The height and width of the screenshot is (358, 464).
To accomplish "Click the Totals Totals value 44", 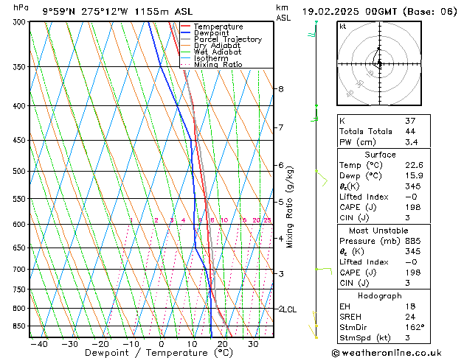I will click(x=410, y=131).
